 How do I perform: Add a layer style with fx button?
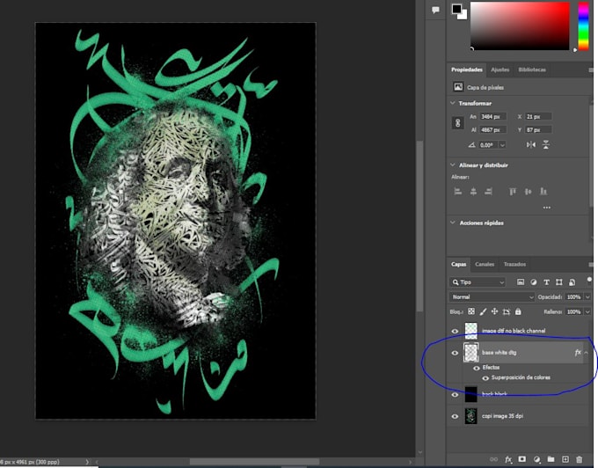(x=507, y=459)
